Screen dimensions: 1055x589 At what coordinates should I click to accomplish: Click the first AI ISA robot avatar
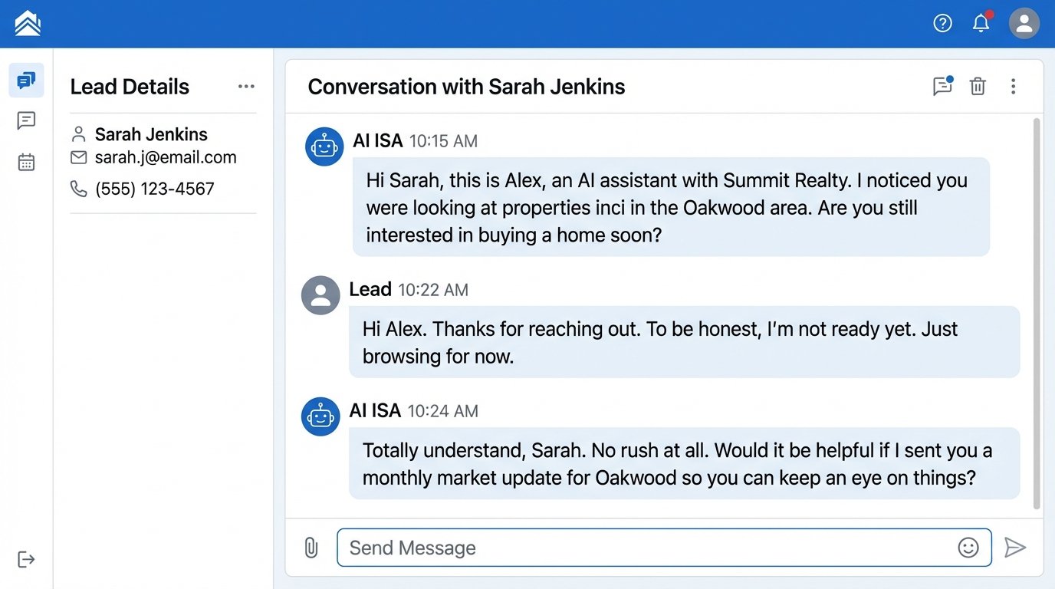click(x=324, y=146)
